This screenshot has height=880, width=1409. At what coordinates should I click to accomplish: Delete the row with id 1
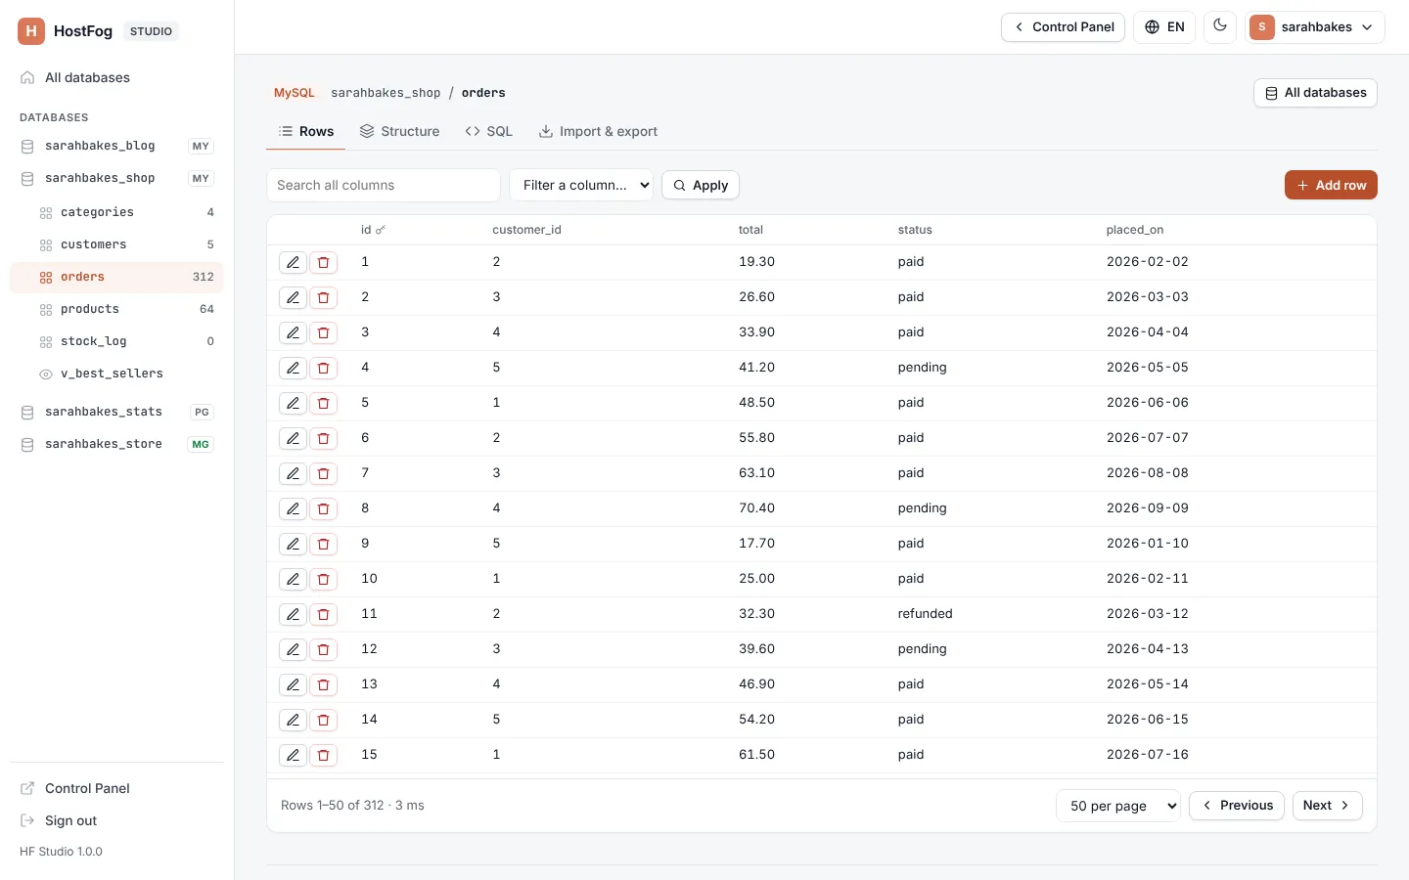pos(324,262)
